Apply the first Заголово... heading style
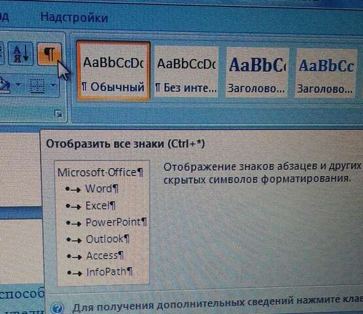Screen dimensions: 363x314 (257, 73)
